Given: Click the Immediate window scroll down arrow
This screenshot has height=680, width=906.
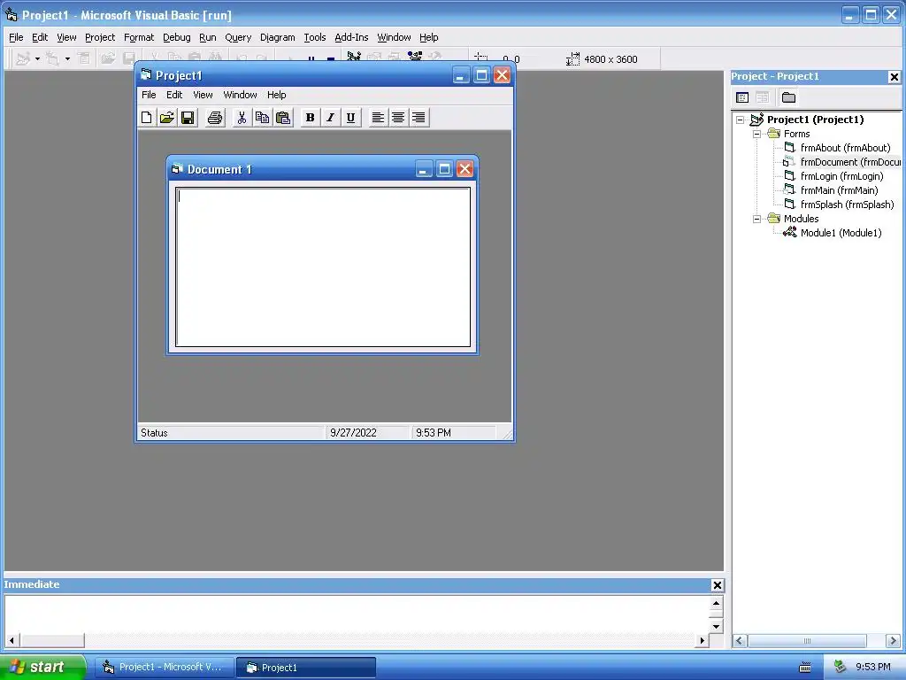Looking at the screenshot, I should click(x=716, y=626).
